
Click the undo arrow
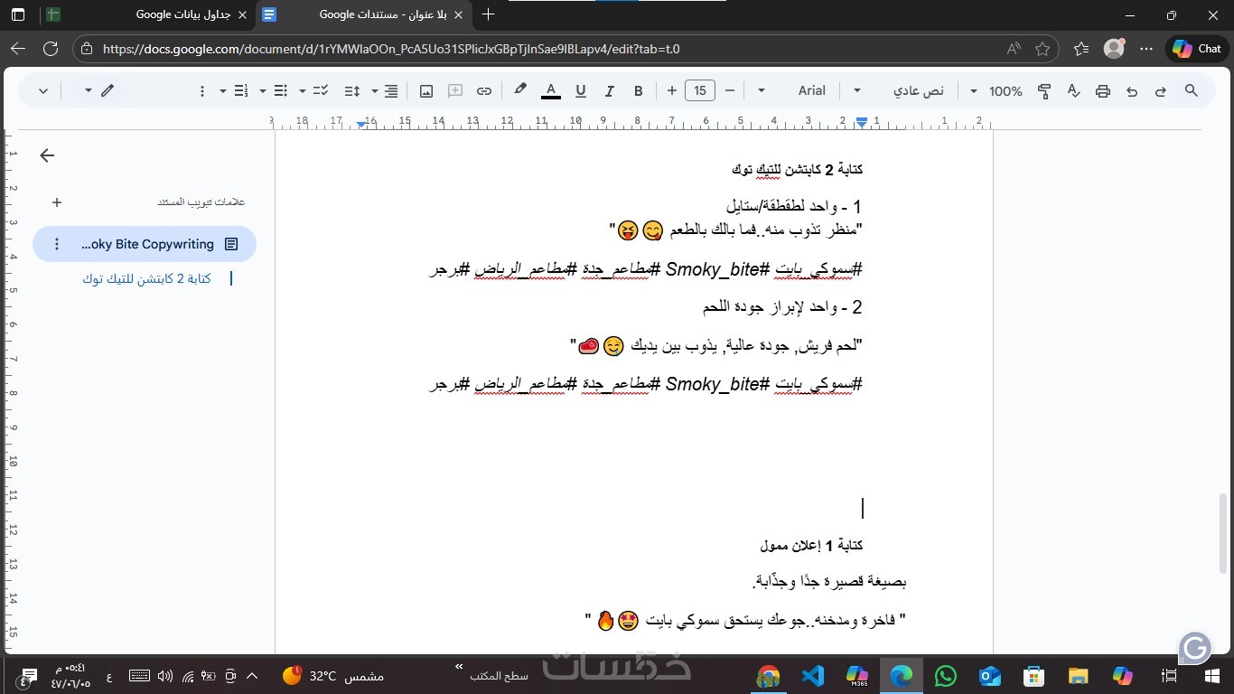tap(1131, 90)
